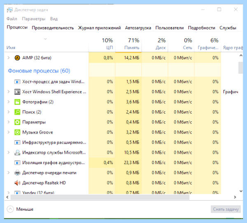Click the scroll down arrow of process list

(241, 191)
